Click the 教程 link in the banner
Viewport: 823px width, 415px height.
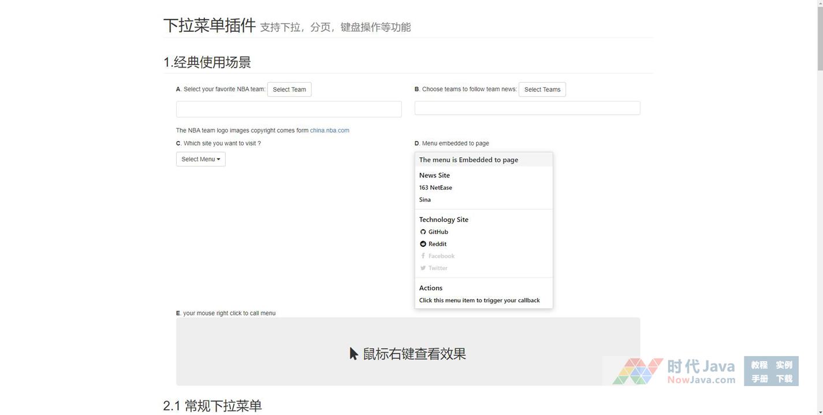point(759,365)
